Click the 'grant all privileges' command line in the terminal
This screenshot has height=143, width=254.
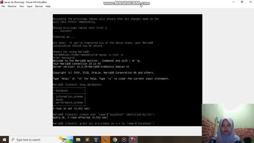pos(104,124)
